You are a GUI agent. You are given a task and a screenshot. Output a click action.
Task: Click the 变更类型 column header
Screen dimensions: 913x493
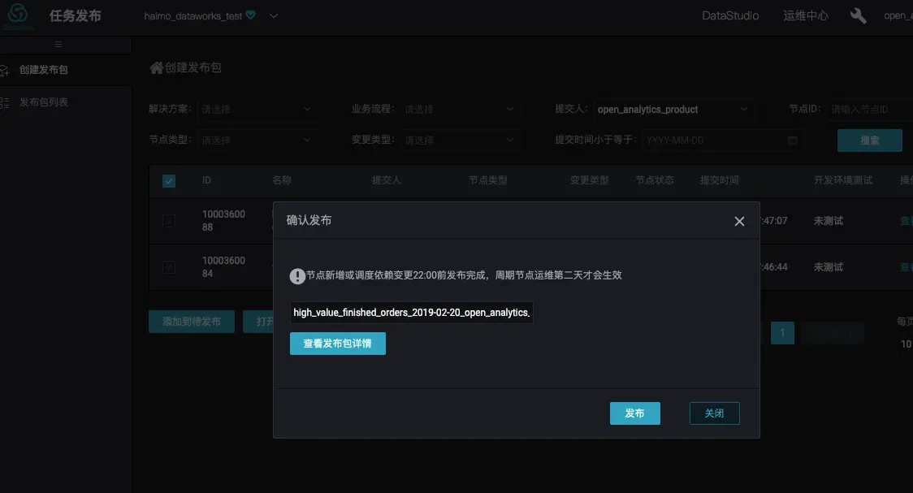589,180
